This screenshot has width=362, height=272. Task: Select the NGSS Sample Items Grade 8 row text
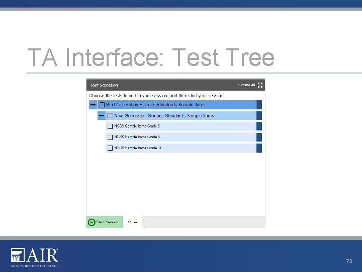point(137,137)
